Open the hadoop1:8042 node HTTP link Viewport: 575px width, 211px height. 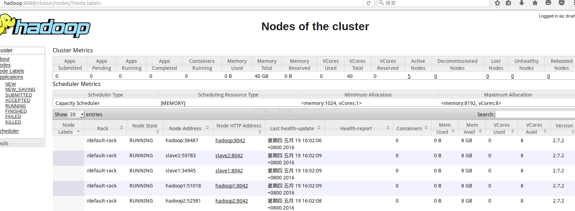[x=232, y=186]
